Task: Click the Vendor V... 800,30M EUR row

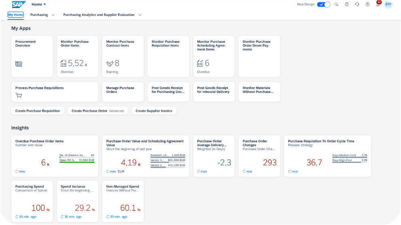Action: click(168, 161)
